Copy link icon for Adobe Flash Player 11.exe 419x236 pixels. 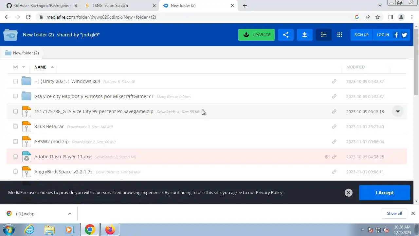click(x=334, y=157)
